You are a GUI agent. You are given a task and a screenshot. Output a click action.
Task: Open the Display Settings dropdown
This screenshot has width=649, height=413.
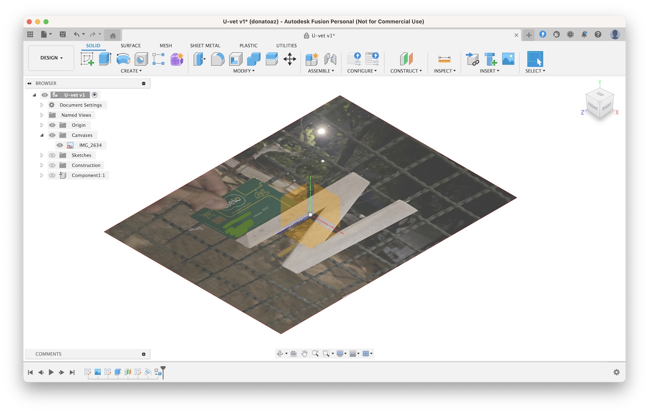[x=342, y=354]
